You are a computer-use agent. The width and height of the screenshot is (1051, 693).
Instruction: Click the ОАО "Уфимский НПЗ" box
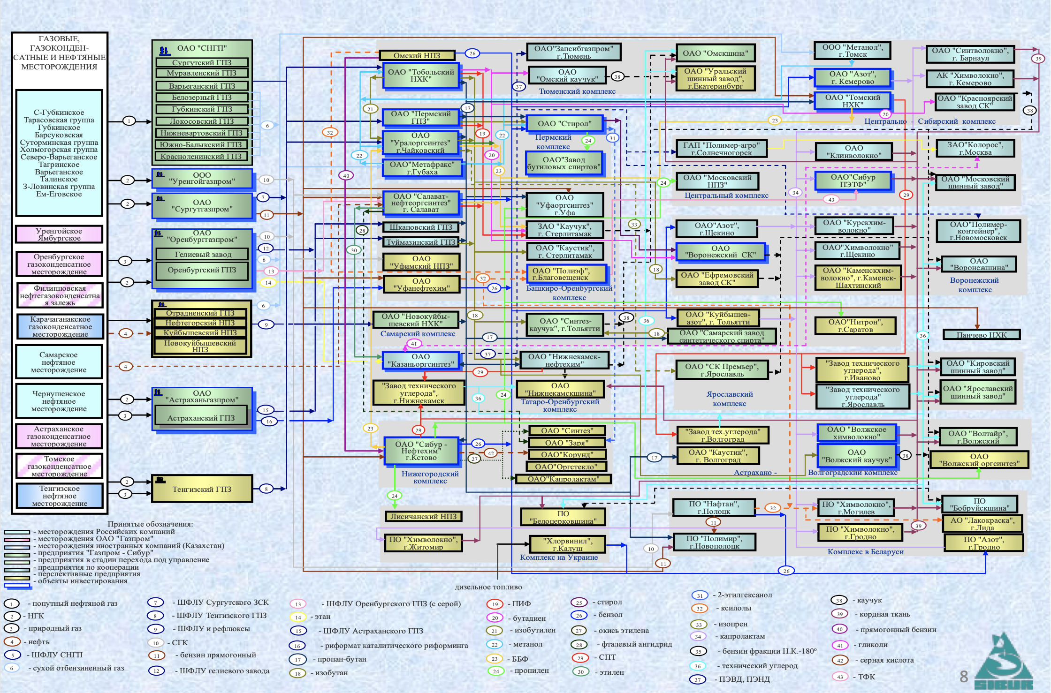[x=421, y=262]
